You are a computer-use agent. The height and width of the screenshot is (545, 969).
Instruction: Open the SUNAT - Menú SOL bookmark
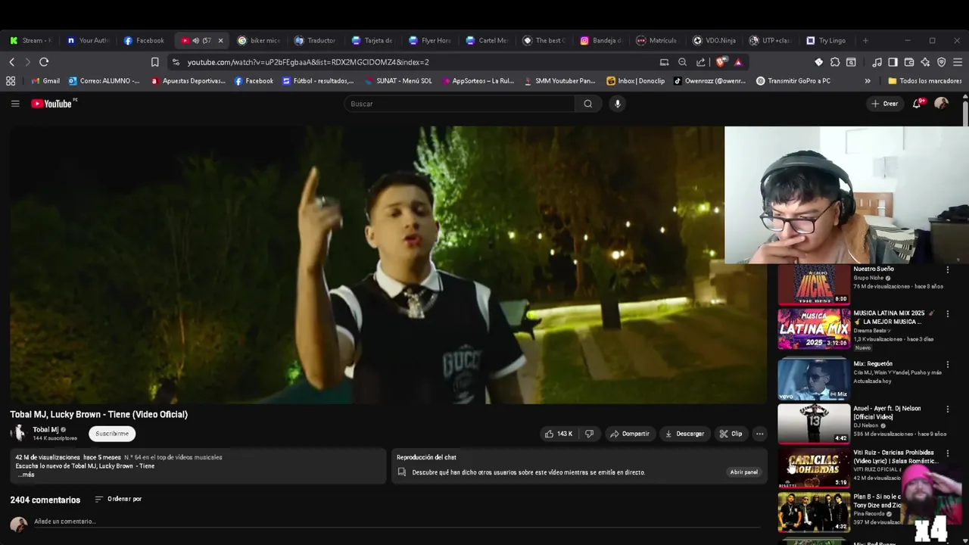398,81
